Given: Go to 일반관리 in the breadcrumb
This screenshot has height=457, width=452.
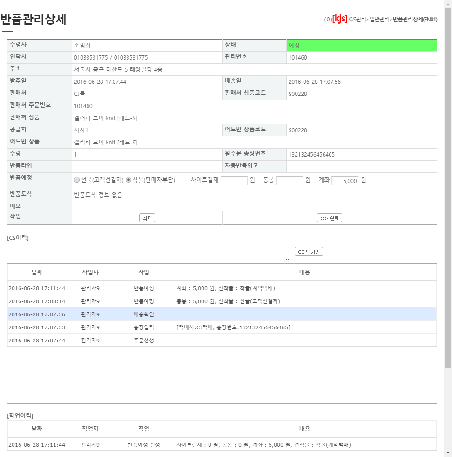Looking at the screenshot, I should click(379, 20).
